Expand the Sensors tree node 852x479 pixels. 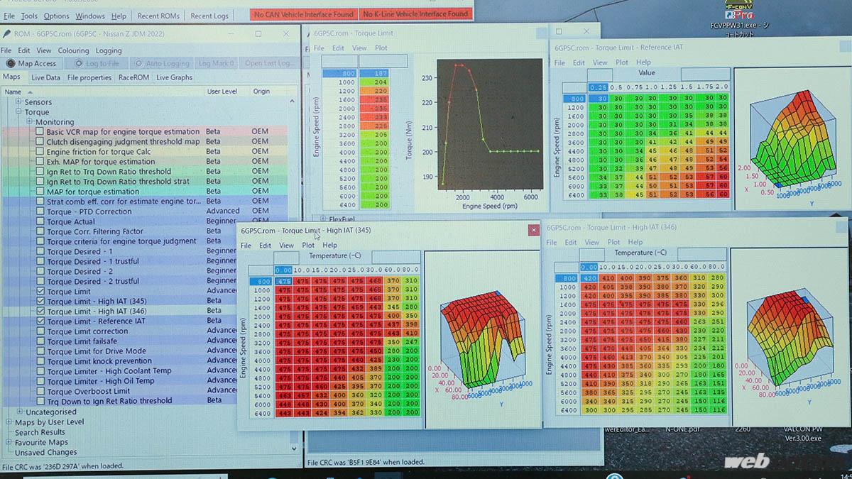click(18, 102)
